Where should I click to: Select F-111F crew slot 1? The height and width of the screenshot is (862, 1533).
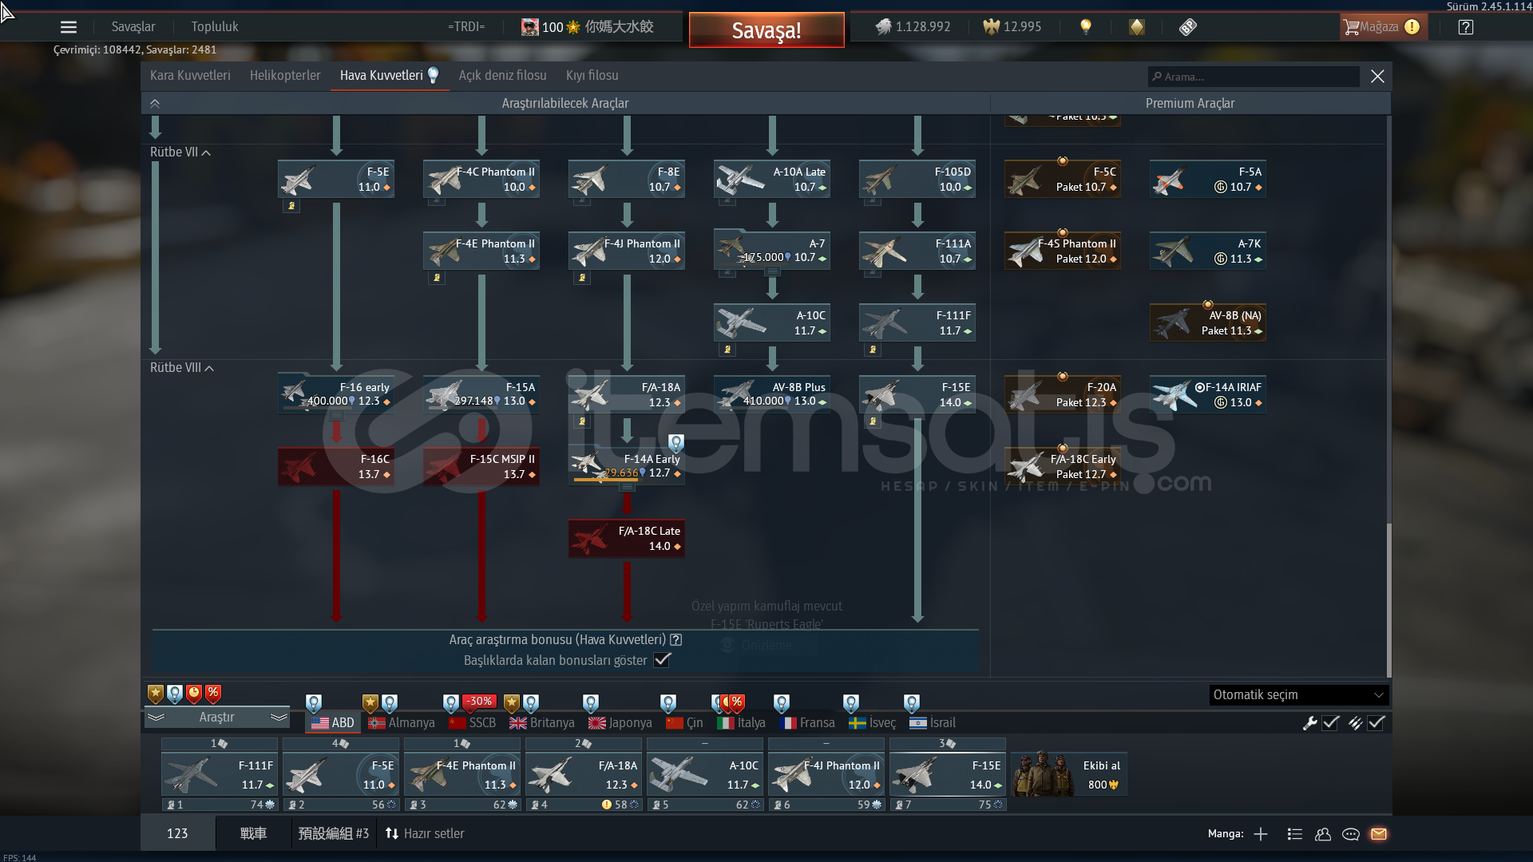[220, 774]
